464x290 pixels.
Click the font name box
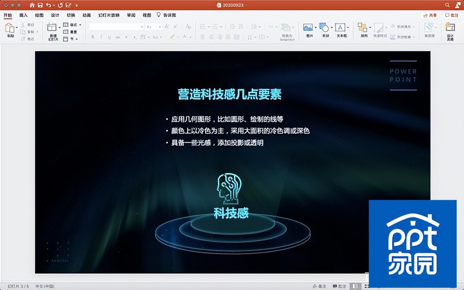(x=116, y=26)
